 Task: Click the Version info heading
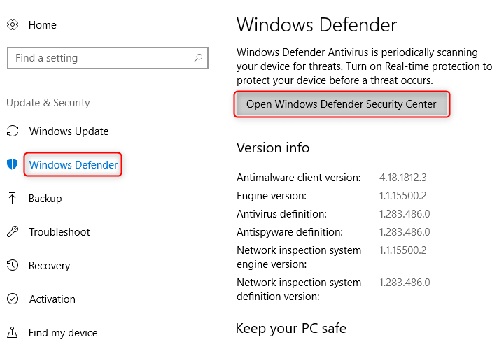coord(273,148)
